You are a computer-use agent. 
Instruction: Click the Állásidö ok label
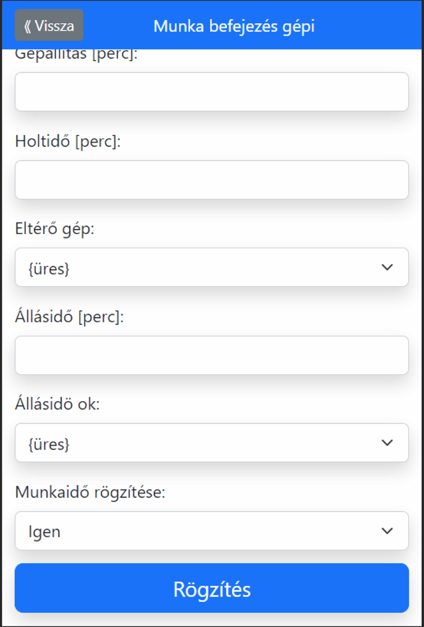click(57, 404)
